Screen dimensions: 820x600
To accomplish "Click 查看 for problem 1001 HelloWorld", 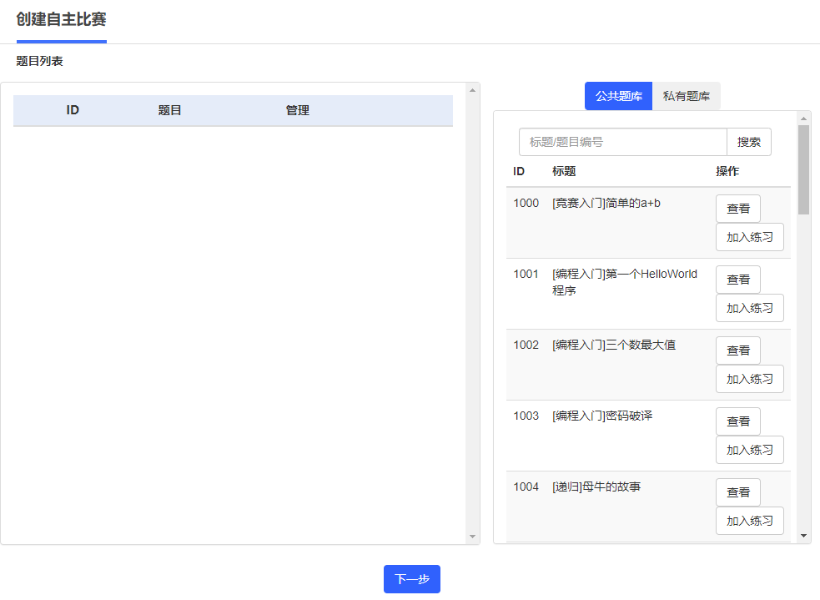I will (x=738, y=280).
